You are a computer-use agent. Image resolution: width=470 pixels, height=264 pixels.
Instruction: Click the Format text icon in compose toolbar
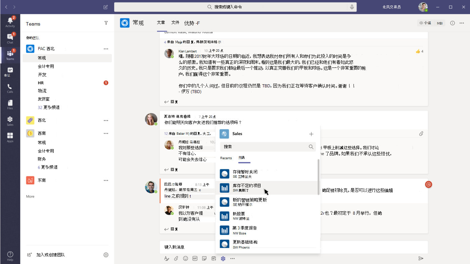click(167, 258)
